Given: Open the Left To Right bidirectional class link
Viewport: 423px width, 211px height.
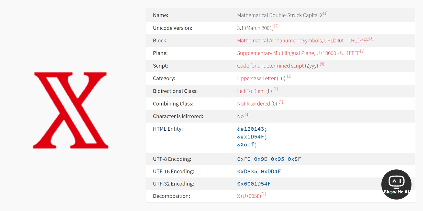Looking at the screenshot, I should tap(251, 91).
